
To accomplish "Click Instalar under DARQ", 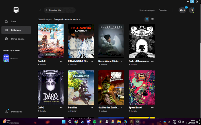I will coord(42,111).
